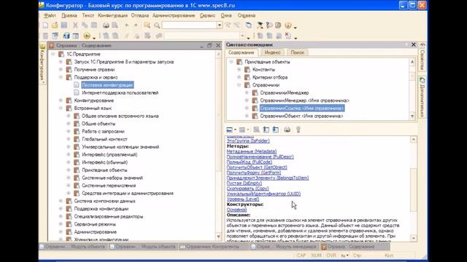Click the Open file toolbar icon

coord(55,25)
